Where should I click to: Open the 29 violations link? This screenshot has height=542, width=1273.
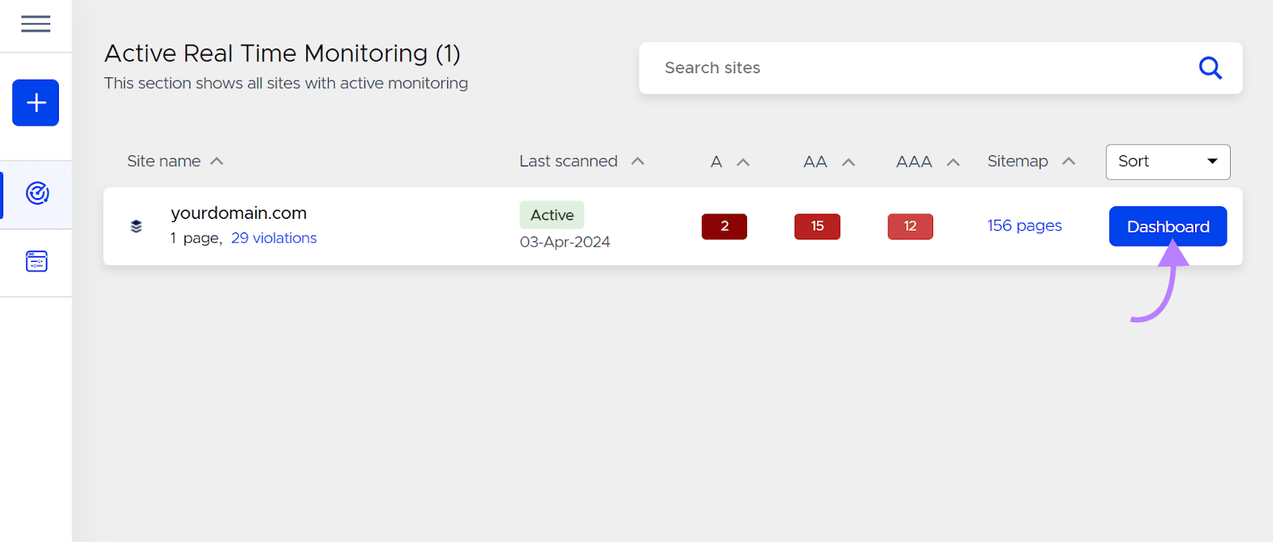[x=274, y=238]
